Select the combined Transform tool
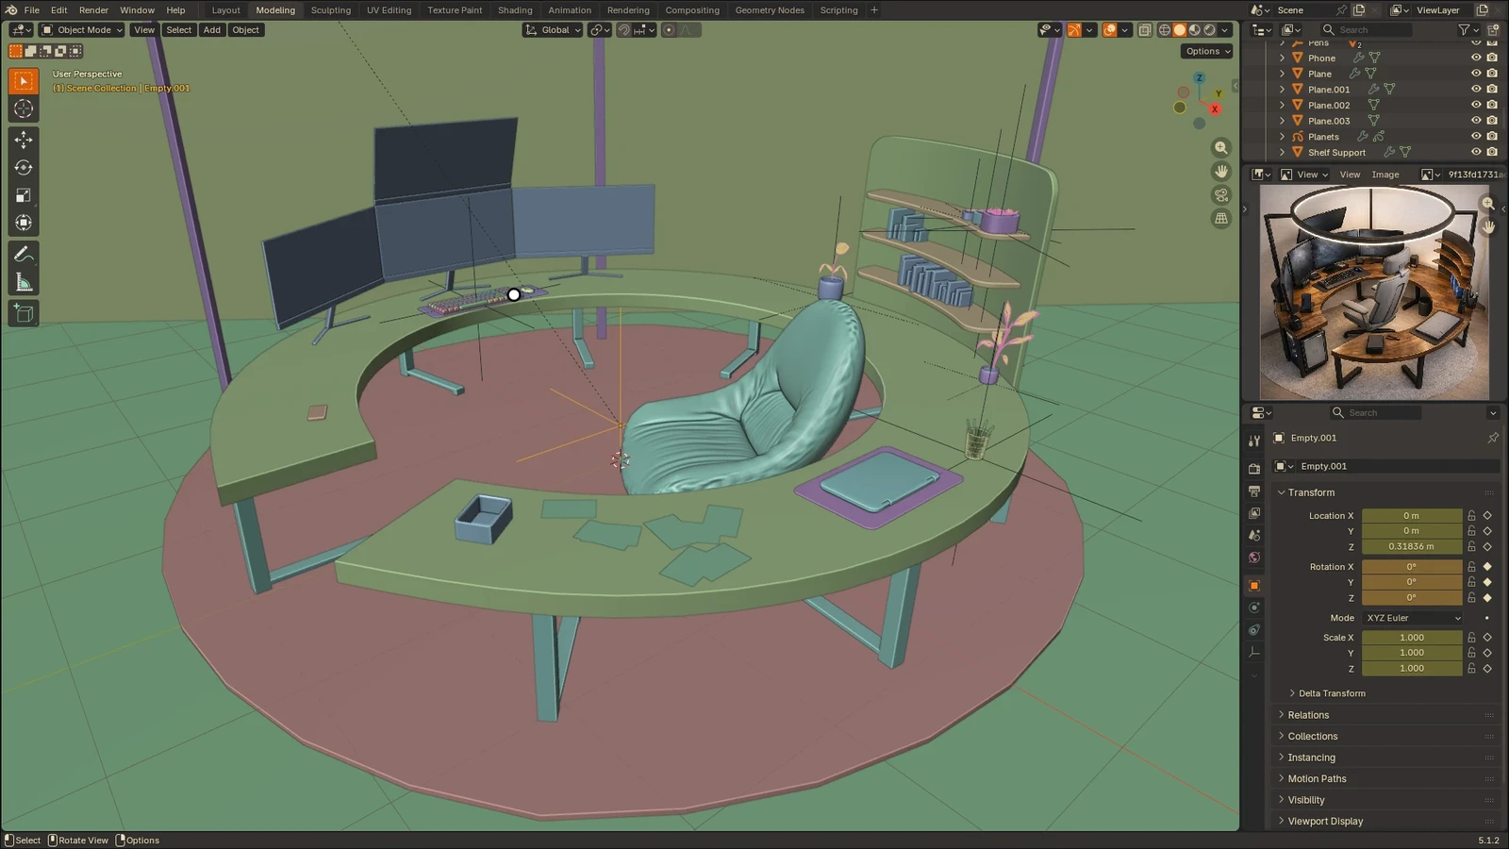Viewport: 1509px width, 849px height. click(24, 224)
